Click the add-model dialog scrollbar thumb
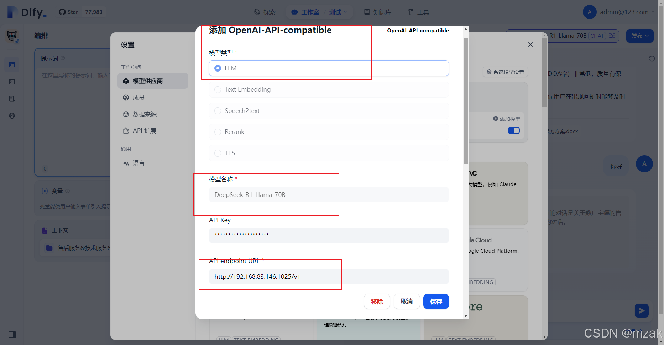Screen dimensions: 664x345 (466, 101)
